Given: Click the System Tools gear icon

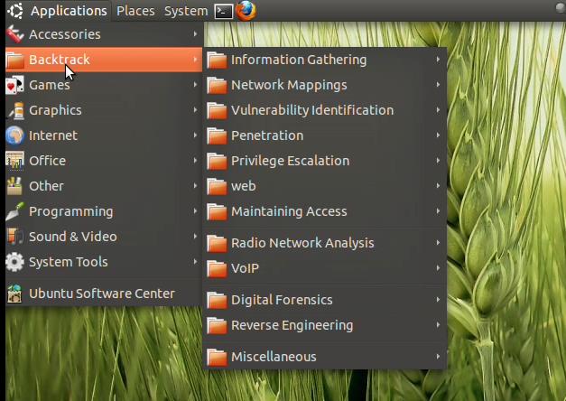Looking at the screenshot, I should point(14,262).
